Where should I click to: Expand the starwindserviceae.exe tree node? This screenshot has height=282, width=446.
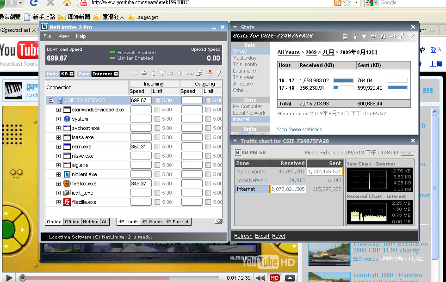[58, 110]
